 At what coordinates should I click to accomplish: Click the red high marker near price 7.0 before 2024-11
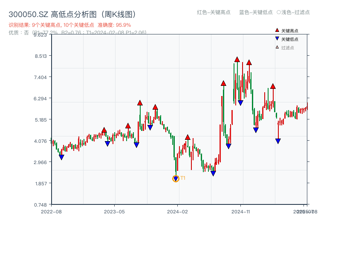[223, 83]
